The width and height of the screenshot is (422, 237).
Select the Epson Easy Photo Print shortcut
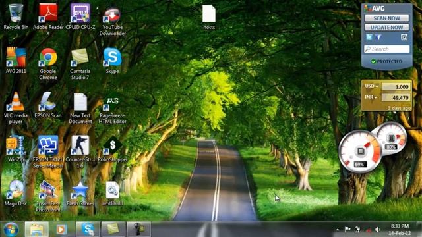click(x=48, y=196)
